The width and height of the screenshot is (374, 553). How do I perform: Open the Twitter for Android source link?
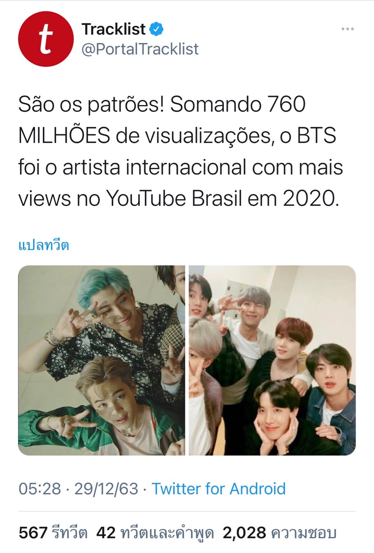point(219,489)
